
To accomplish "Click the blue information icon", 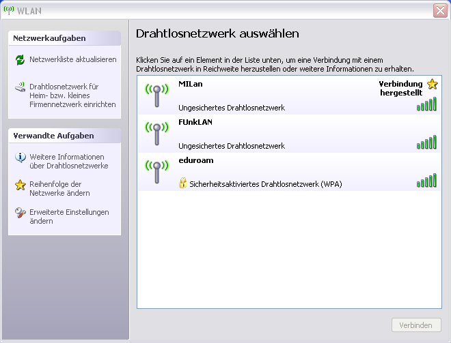I will (20, 158).
